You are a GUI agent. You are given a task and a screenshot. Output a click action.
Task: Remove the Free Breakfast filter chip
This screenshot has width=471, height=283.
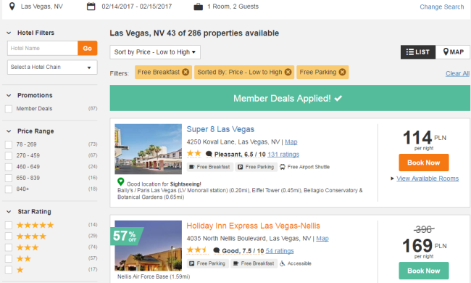[x=186, y=72]
